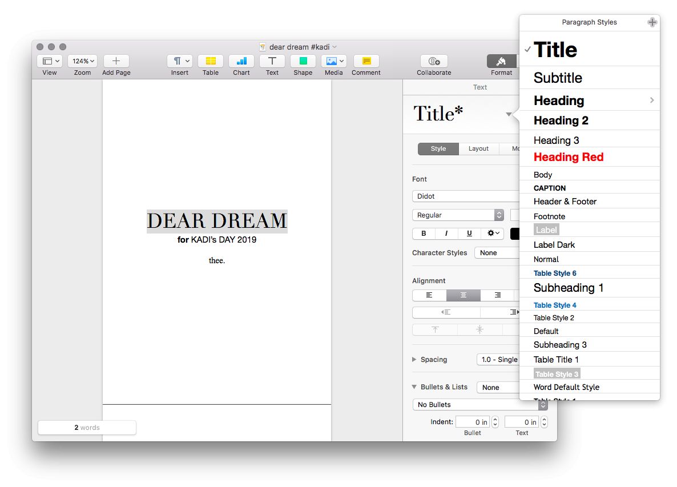This screenshot has height=487, width=677.
Task: Click the black text color swatch
Action: pos(514,234)
